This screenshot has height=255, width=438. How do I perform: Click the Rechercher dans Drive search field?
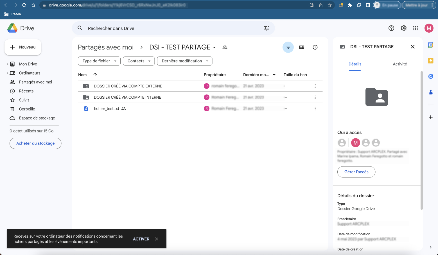[173, 28]
